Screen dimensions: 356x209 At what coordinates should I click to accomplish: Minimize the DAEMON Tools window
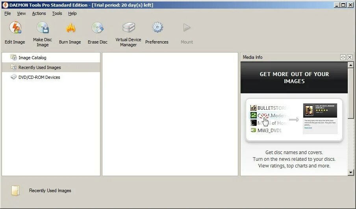(x=337, y=5)
